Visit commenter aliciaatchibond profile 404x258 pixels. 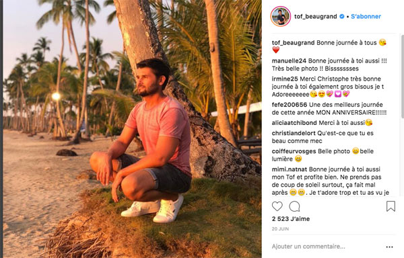pyautogui.click(x=294, y=123)
